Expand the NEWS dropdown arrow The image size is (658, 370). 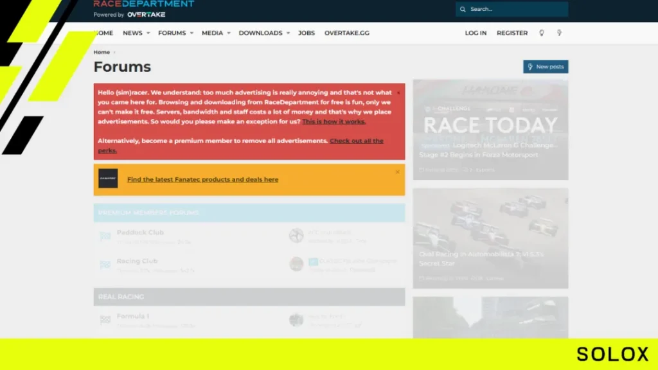click(x=148, y=33)
